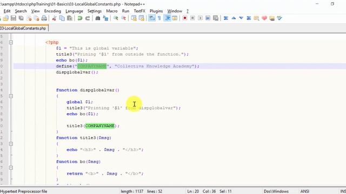Collapse the bo function fold marker

click(x=11, y=168)
